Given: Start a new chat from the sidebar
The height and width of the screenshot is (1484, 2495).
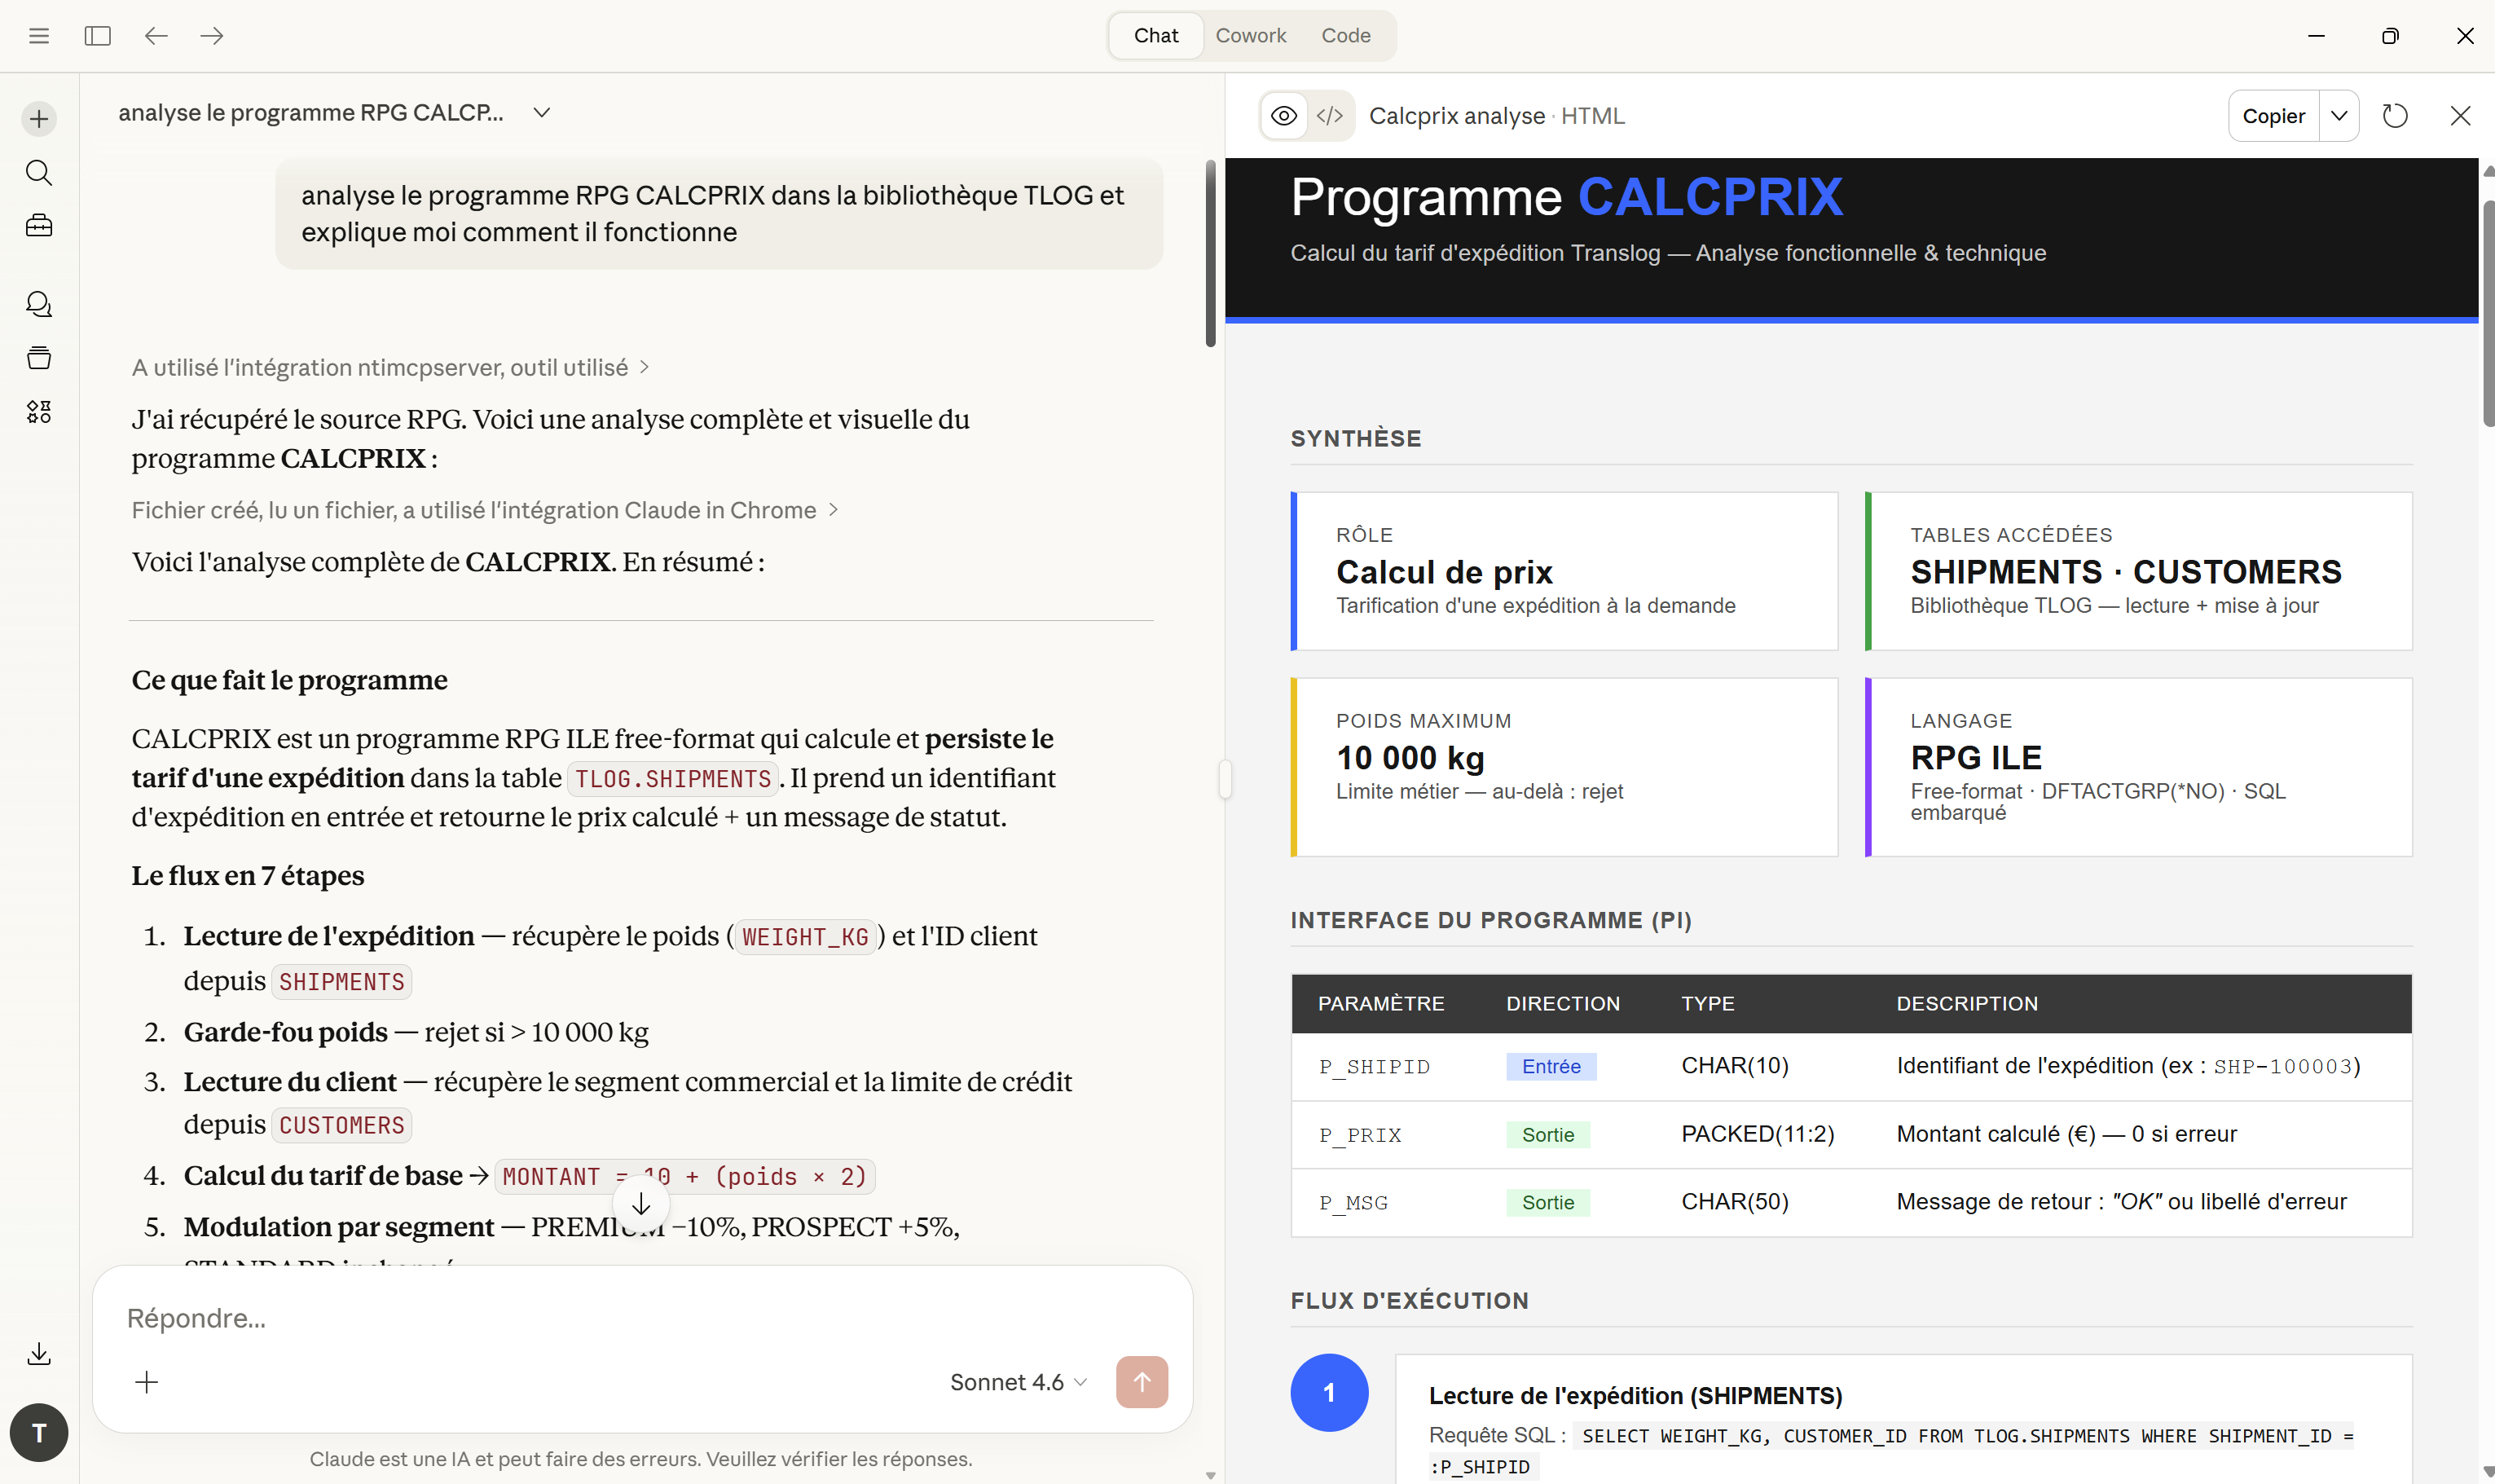Looking at the screenshot, I should (38, 118).
